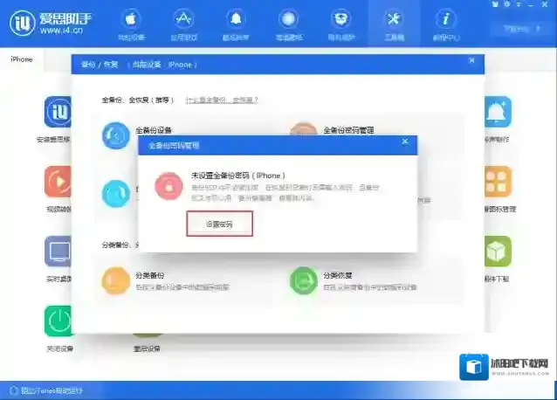Open 安装爱思移动端 icon in toolbox
Viewport: 557px width, 400px height.
pos(58,112)
